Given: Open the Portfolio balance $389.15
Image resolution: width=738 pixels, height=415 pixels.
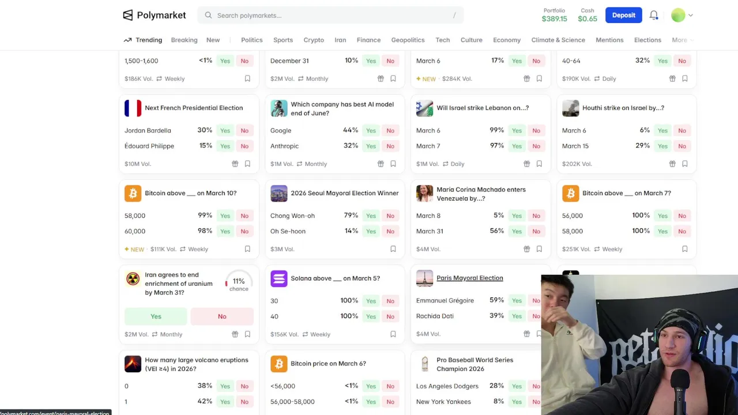Looking at the screenshot, I should click(554, 15).
